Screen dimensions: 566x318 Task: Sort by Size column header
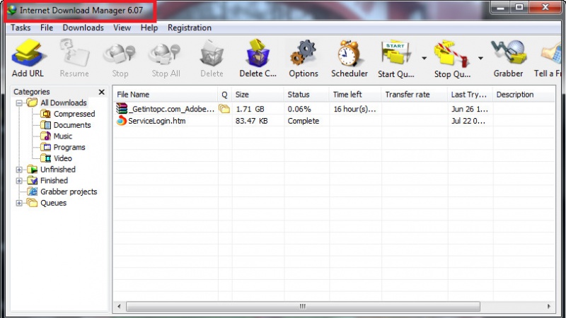[x=258, y=95]
